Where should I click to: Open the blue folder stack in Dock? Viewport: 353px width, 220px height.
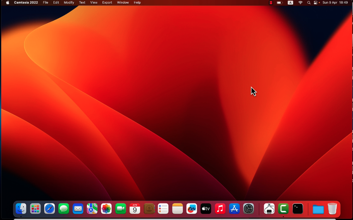click(318, 209)
